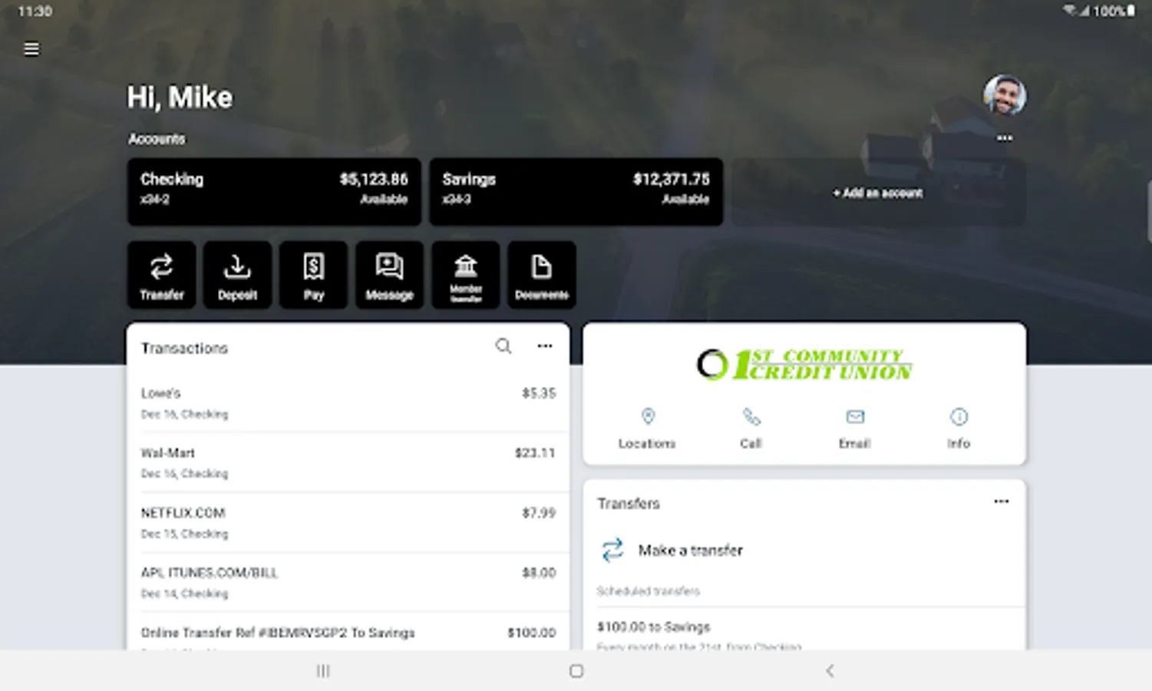Click the Transfers panel heading
This screenshot has height=691, width=1152.
point(629,504)
